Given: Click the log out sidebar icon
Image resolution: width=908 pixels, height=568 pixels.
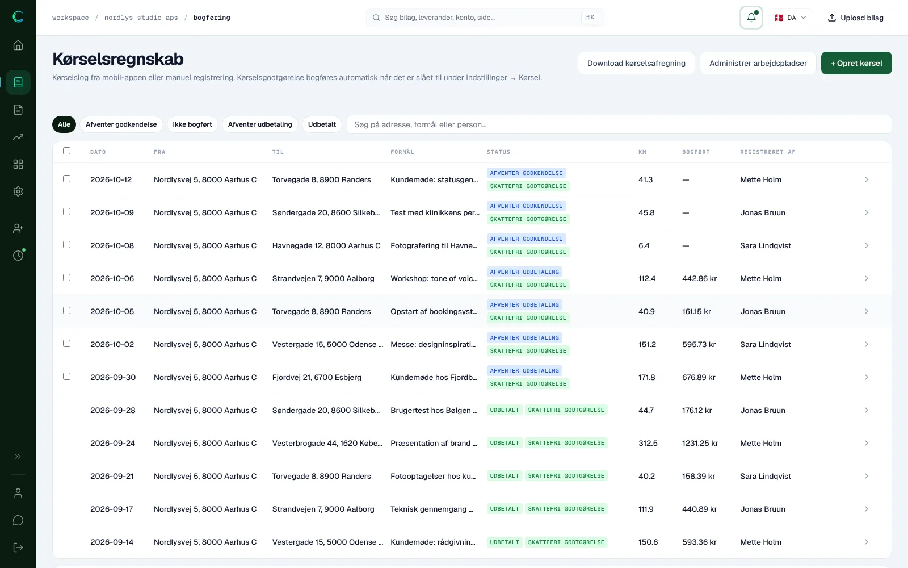Looking at the screenshot, I should point(18,548).
